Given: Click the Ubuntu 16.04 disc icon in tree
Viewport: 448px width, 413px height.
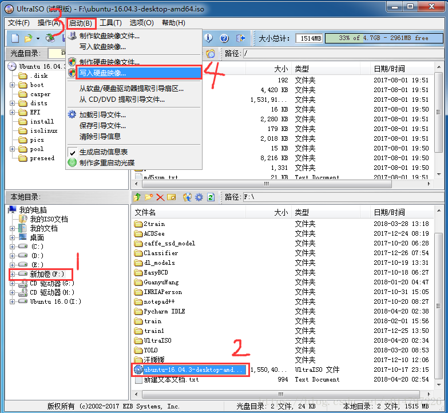Looking at the screenshot, I should pos(12,66).
